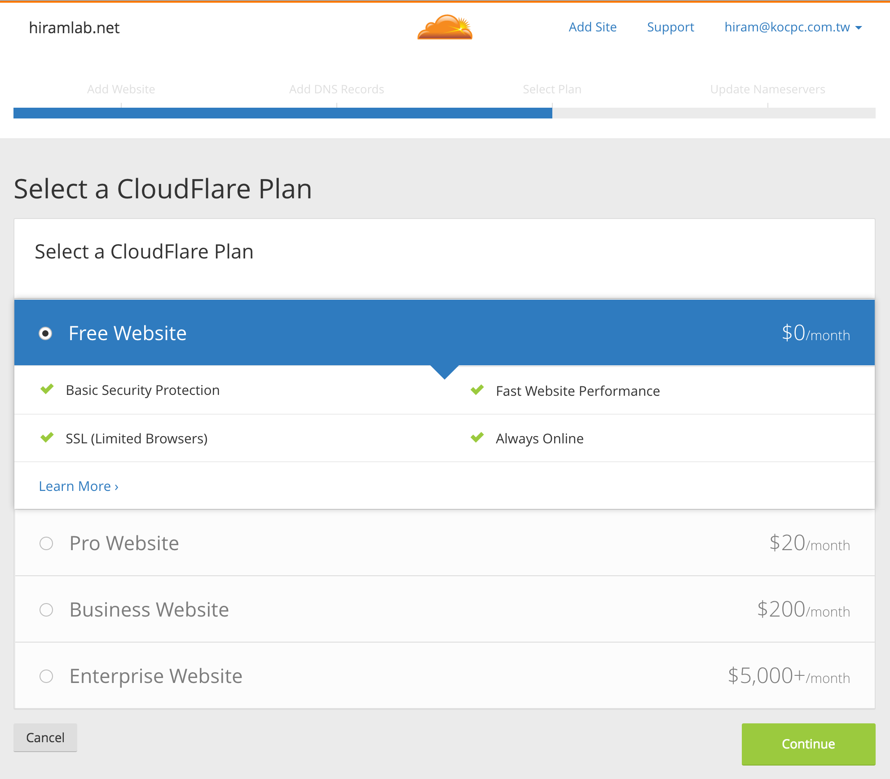
Task: Click the Business Website plan title
Action: coord(149,609)
